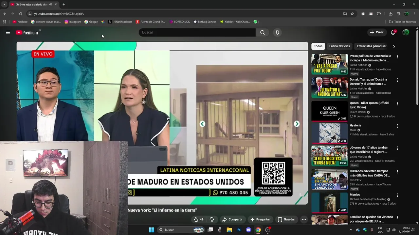Open options for Killer Queen video
The image size is (419, 235).
coord(397,103)
